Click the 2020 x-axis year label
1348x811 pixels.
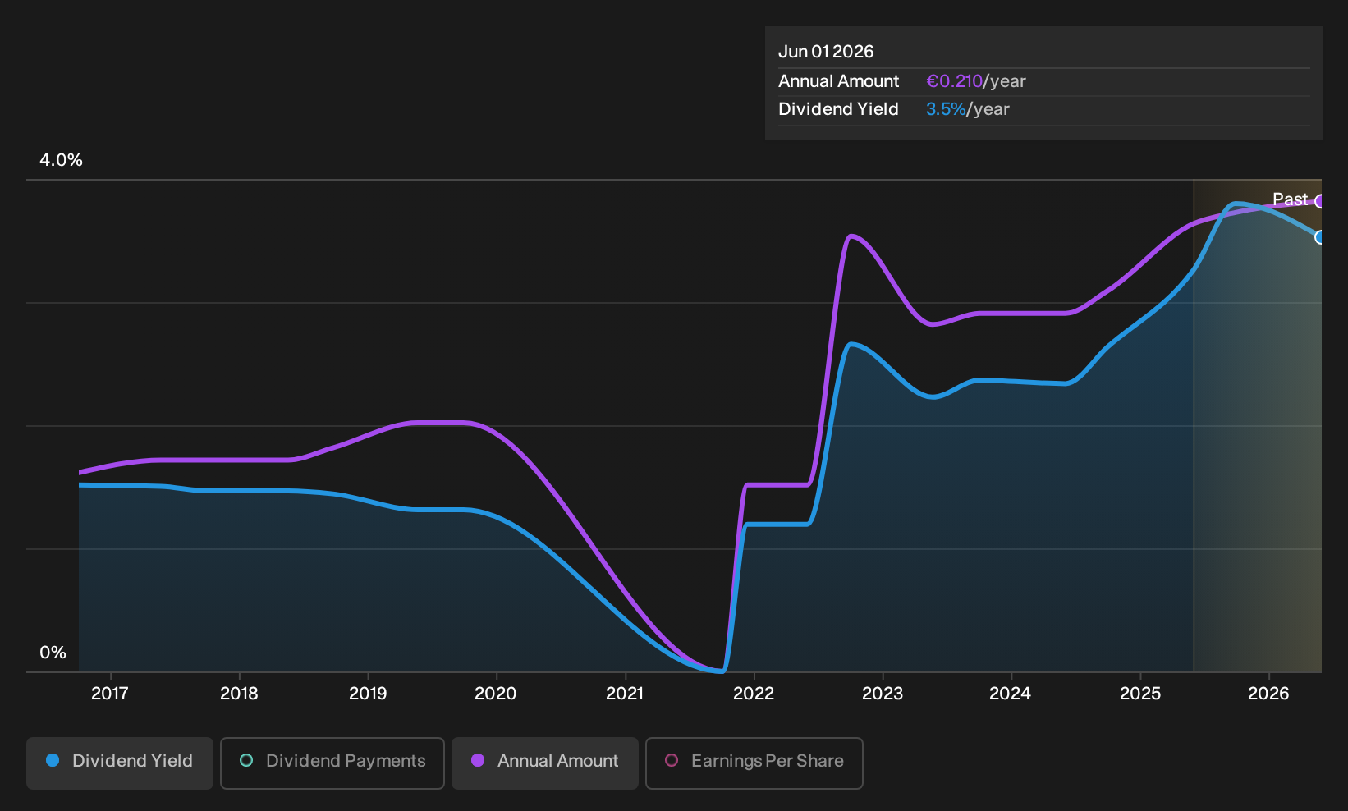[496, 694]
